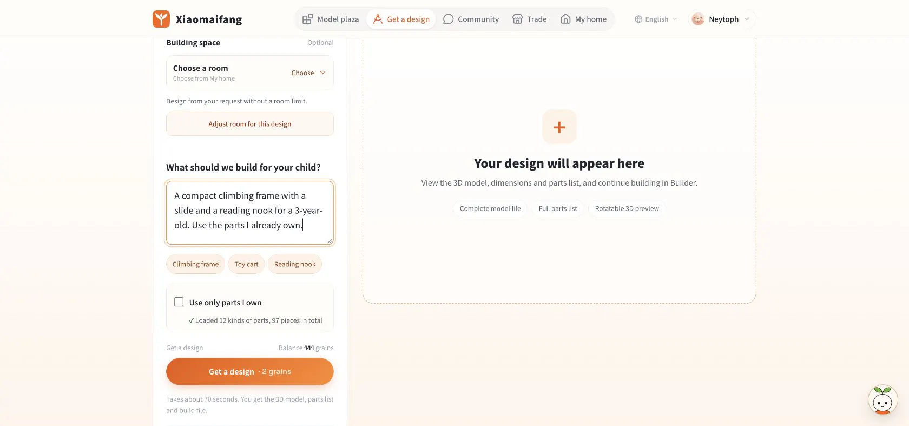
Task: Click the small Get a design caption
Action: [185, 348]
